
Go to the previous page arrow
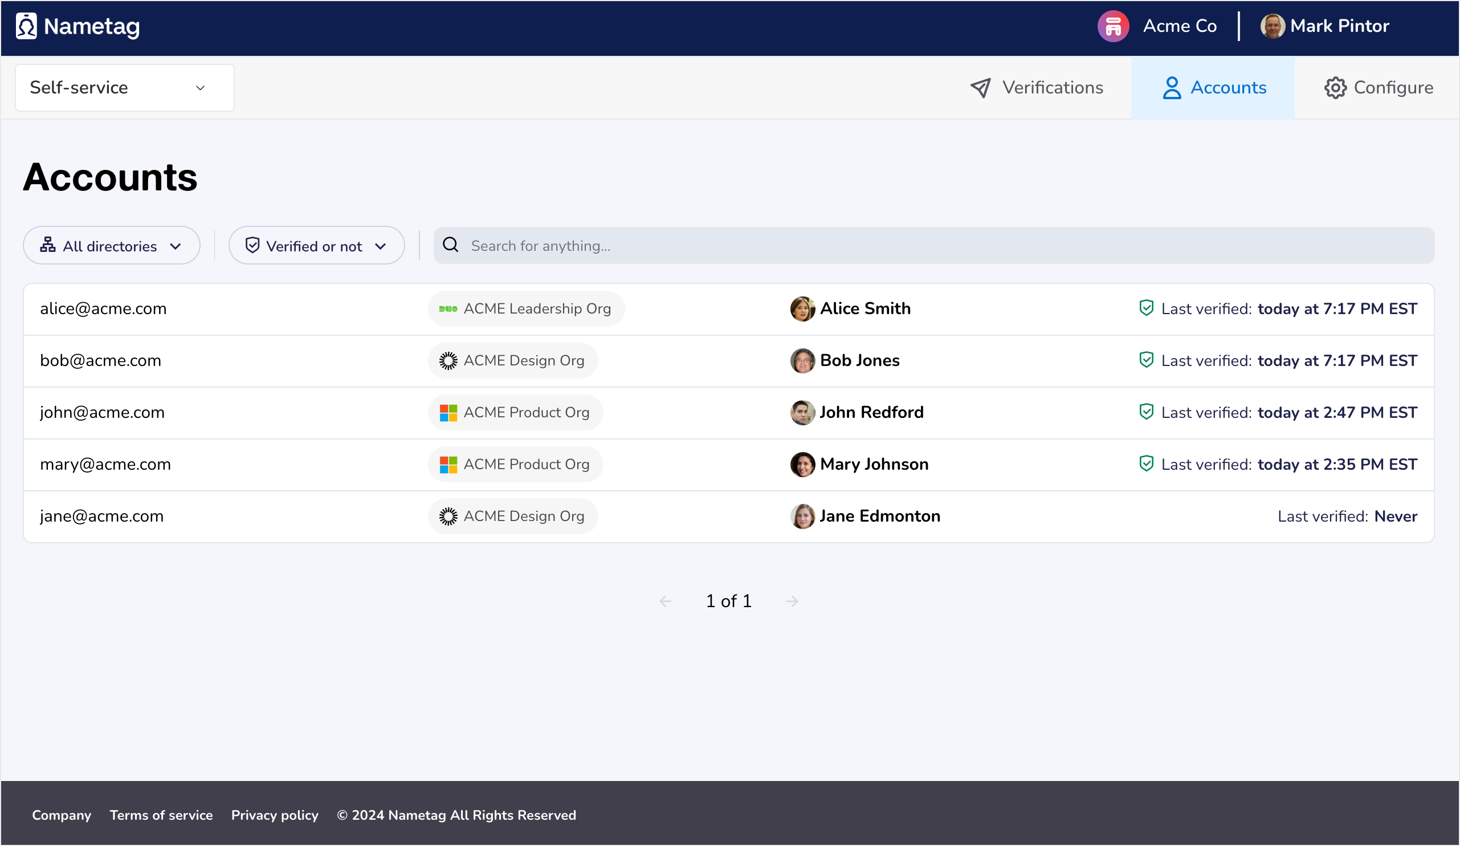coord(665,601)
